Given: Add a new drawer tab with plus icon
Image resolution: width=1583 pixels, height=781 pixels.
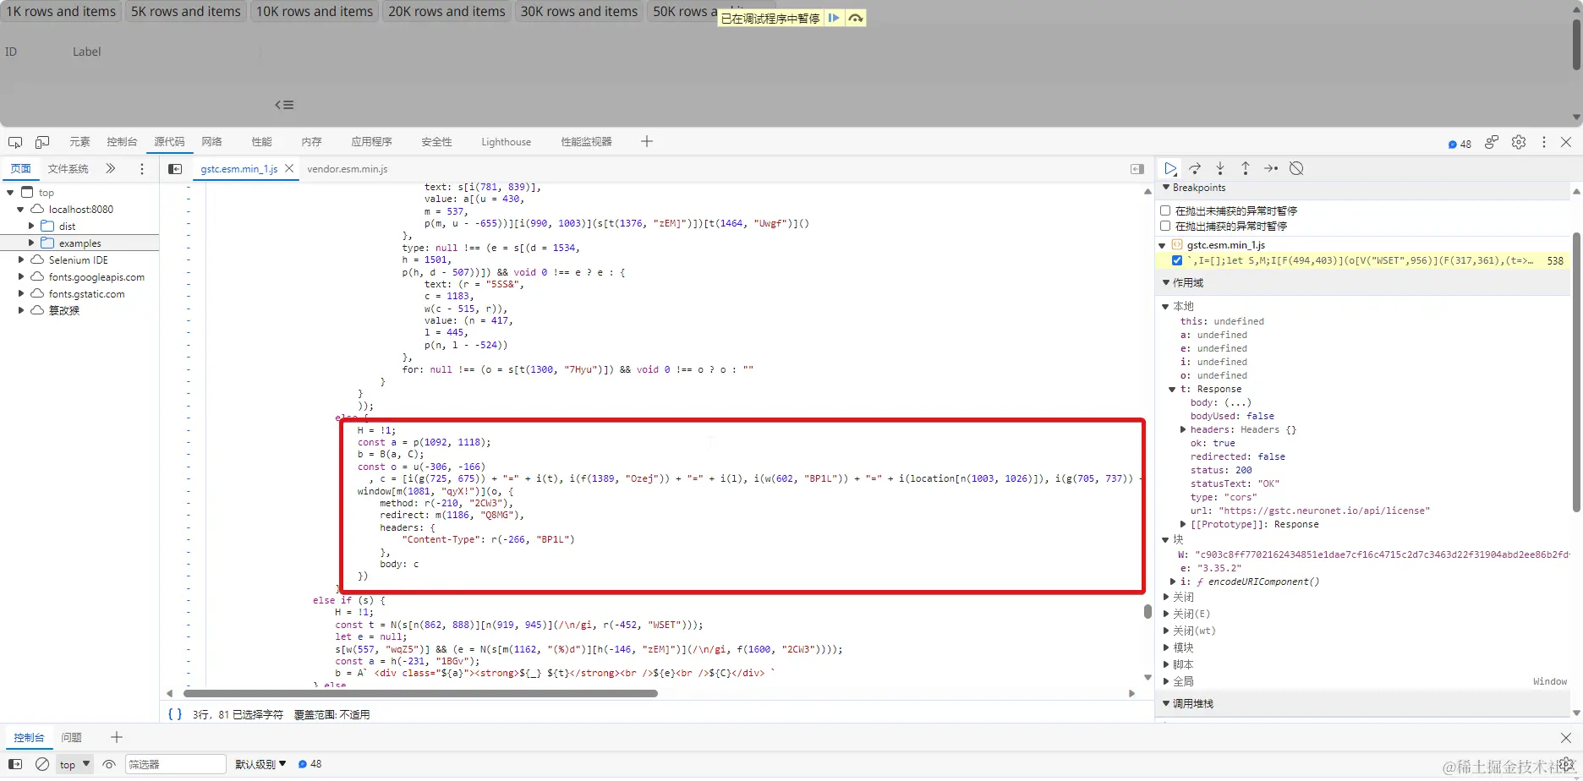Looking at the screenshot, I should (117, 737).
